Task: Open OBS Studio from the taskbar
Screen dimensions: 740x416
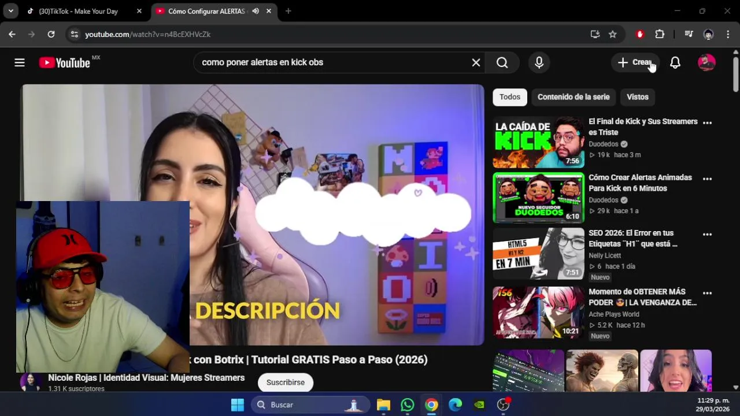Action: click(x=504, y=404)
